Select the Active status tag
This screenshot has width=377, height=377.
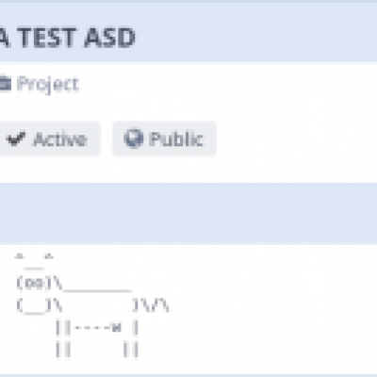pyautogui.click(x=50, y=139)
